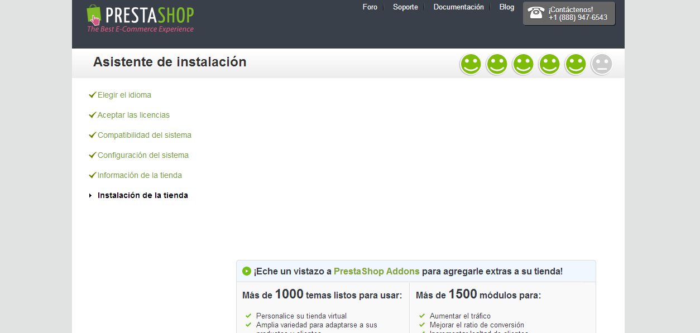Click the third green smiley step indicator
Viewport: 700px width, 333px height.
(523, 64)
